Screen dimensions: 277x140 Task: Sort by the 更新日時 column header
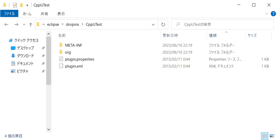170,35
